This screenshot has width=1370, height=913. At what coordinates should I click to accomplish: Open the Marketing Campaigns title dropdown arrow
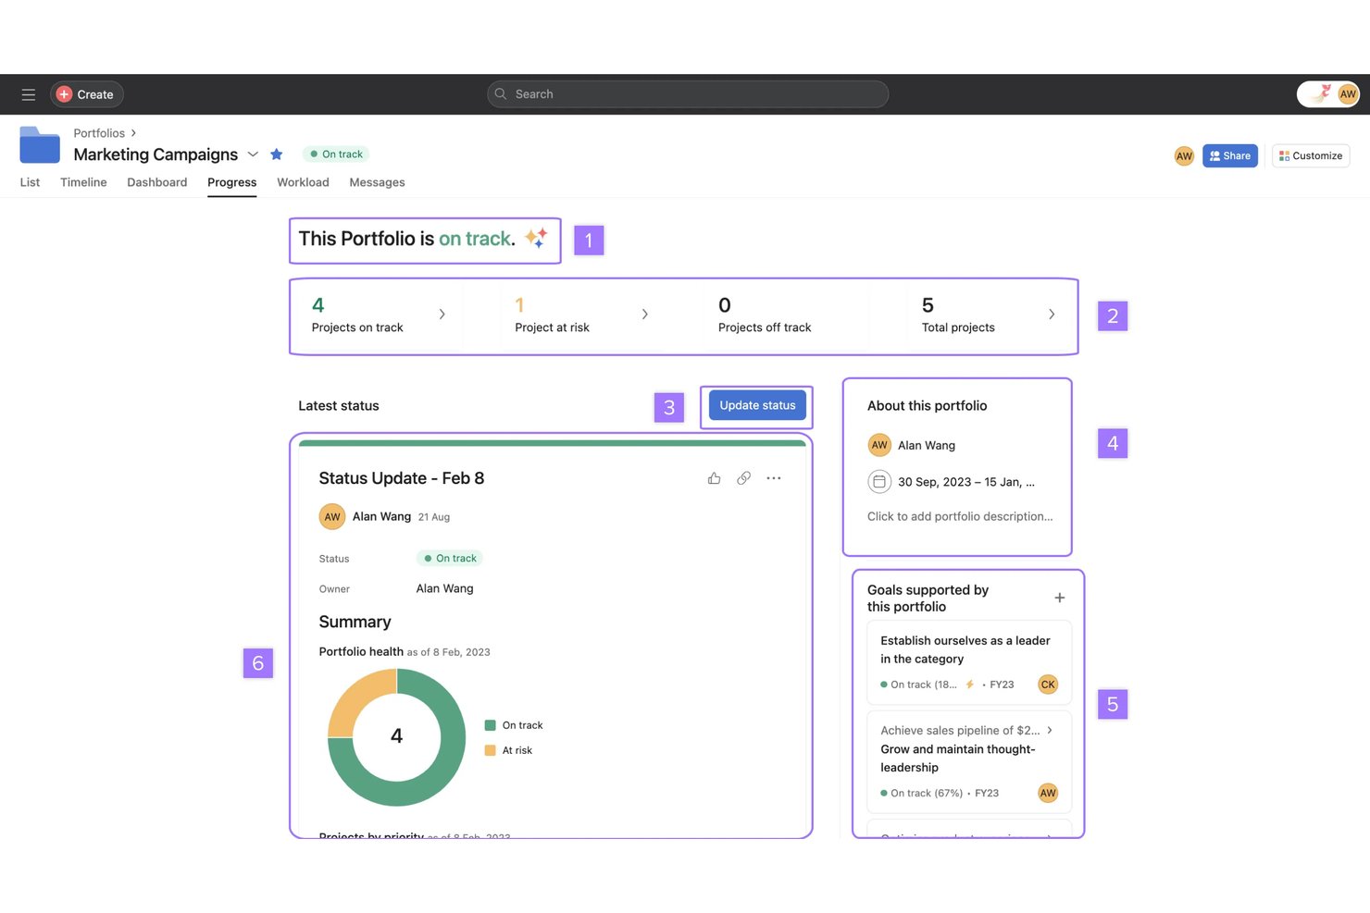pyautogui.click(x=253, y=154)
